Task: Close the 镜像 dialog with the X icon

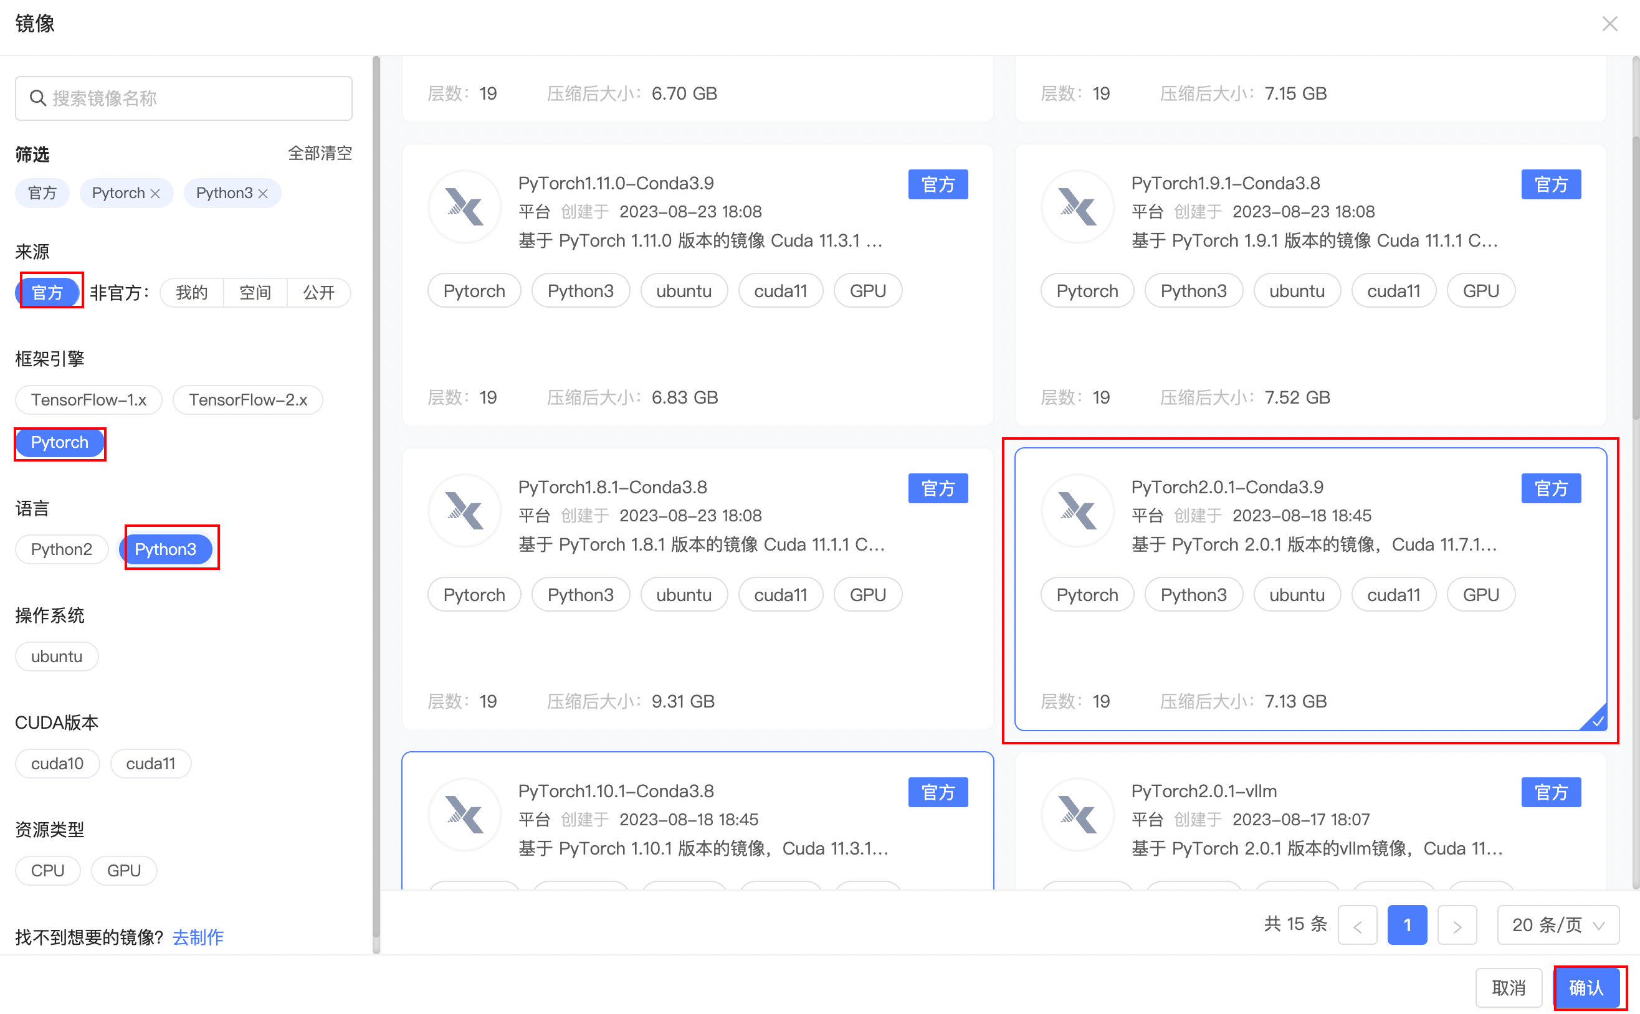Action: point(1609,24)
